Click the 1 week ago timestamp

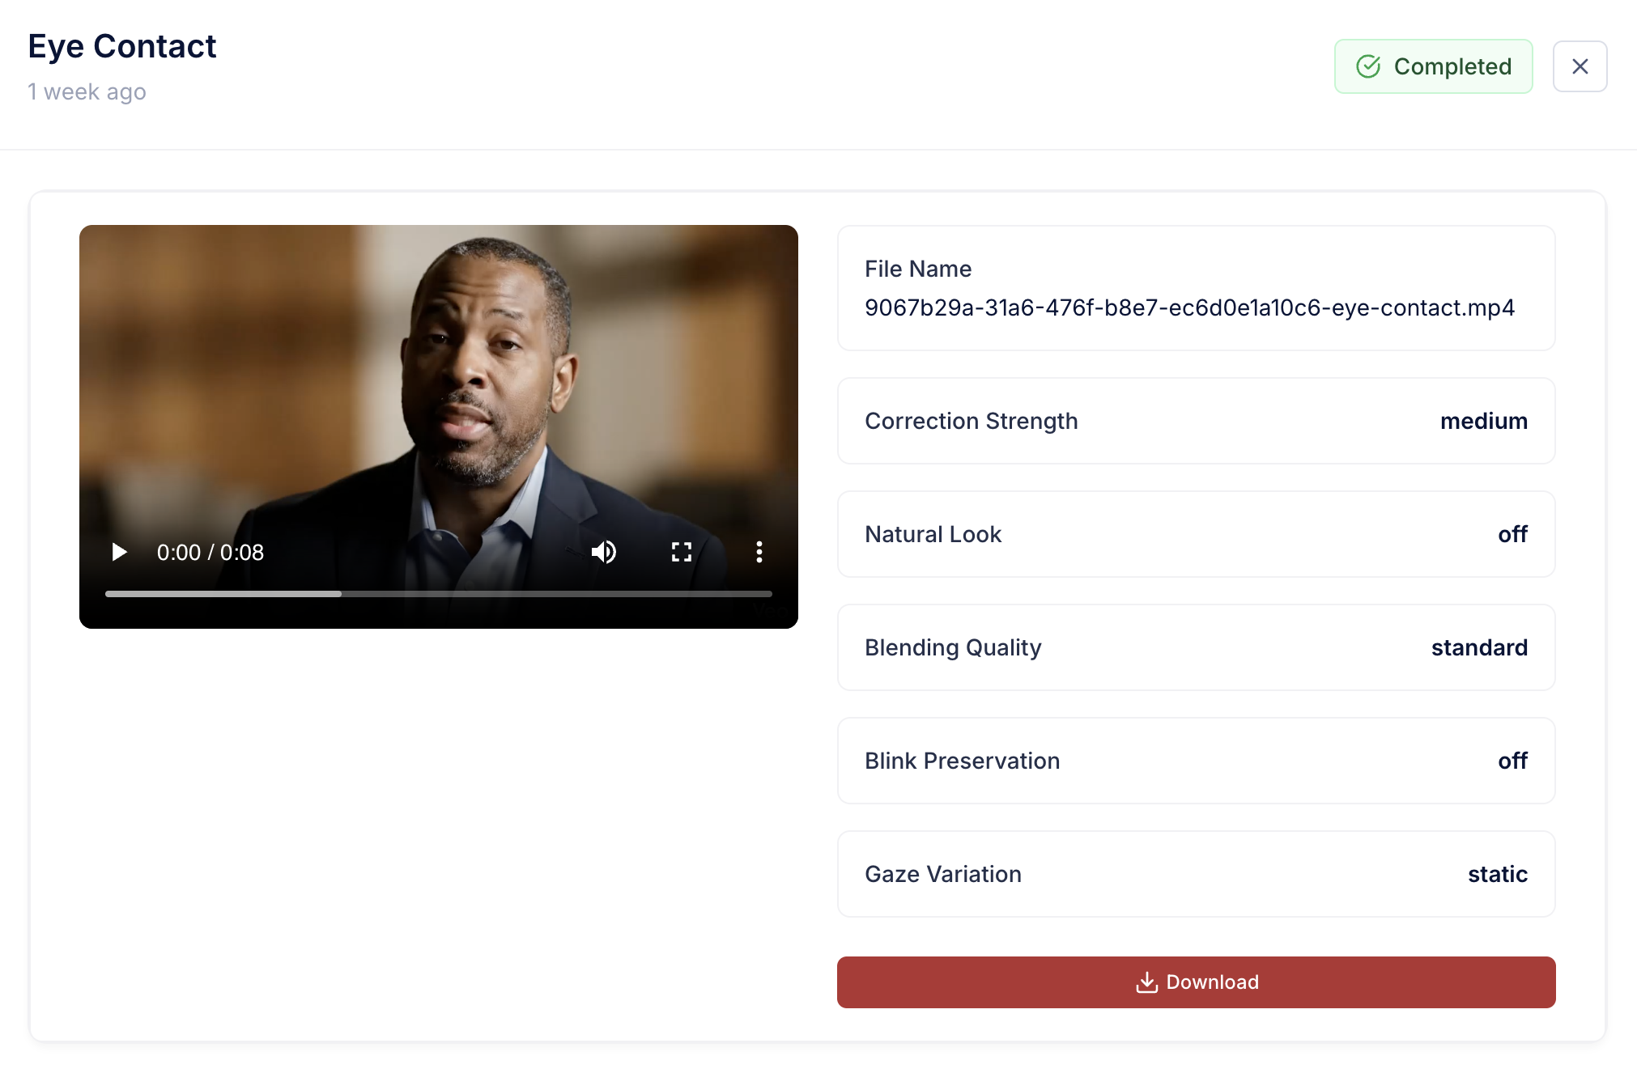pos(87,91)
